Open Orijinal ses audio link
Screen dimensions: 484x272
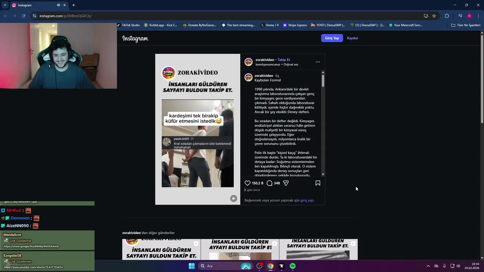[291, 65]
